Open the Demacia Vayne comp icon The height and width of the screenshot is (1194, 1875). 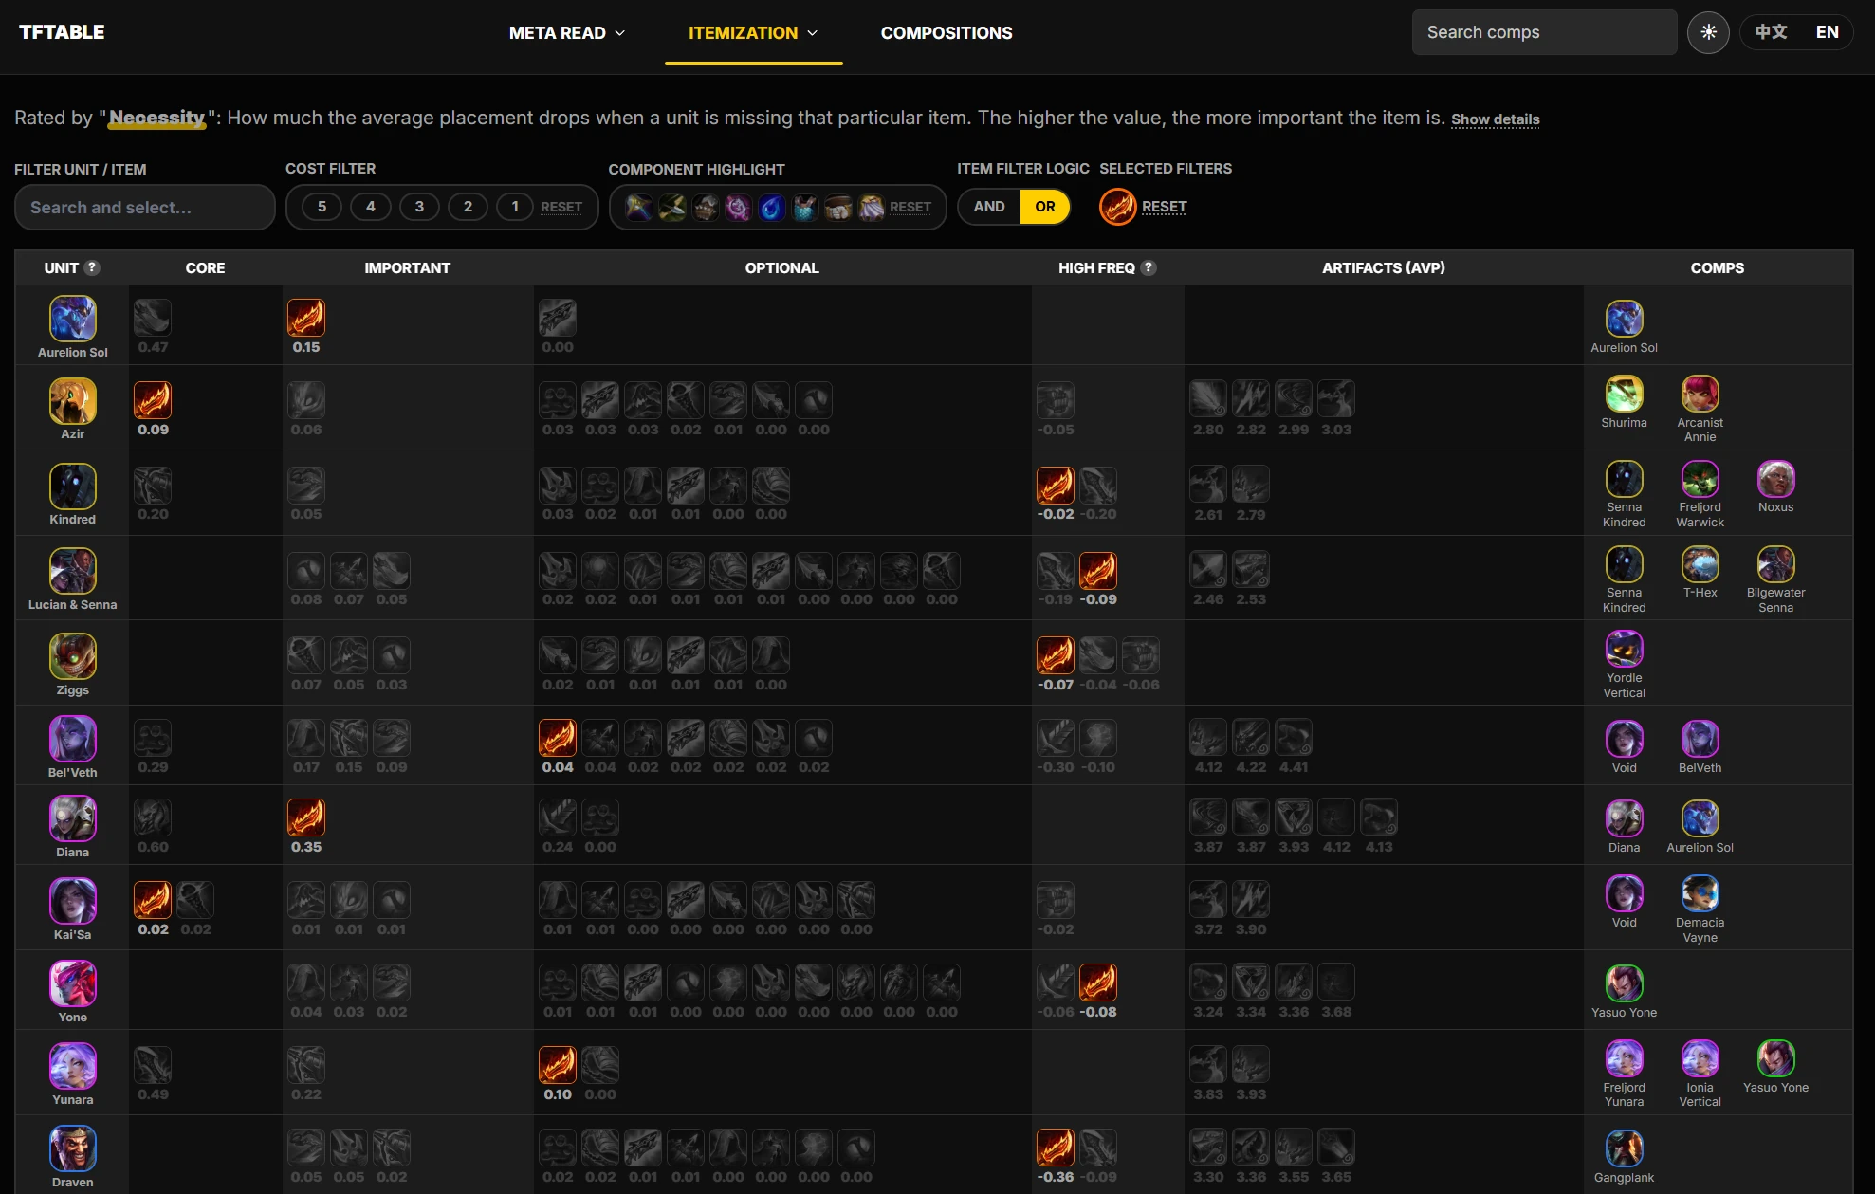[1700, 893]
